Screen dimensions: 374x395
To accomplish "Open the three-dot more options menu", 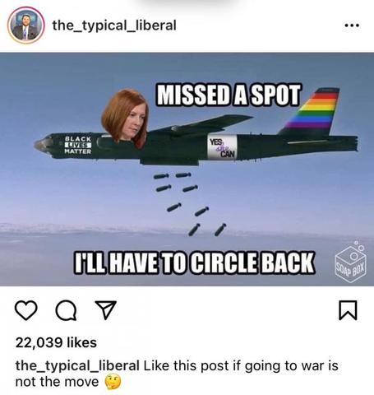I will click(352, 26).
